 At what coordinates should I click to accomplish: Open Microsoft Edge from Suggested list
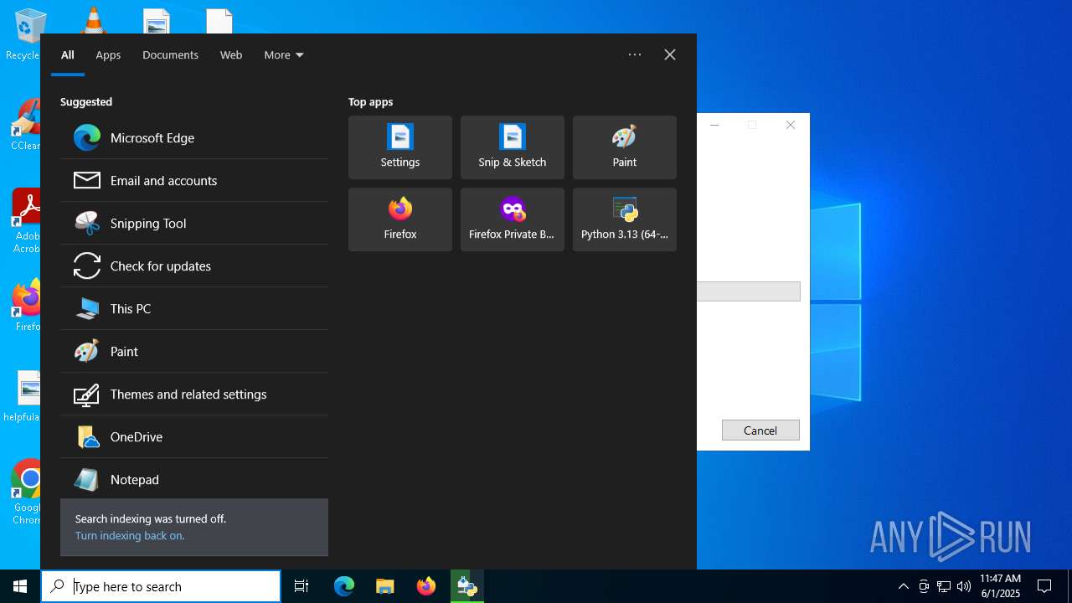tap(193, 138)
